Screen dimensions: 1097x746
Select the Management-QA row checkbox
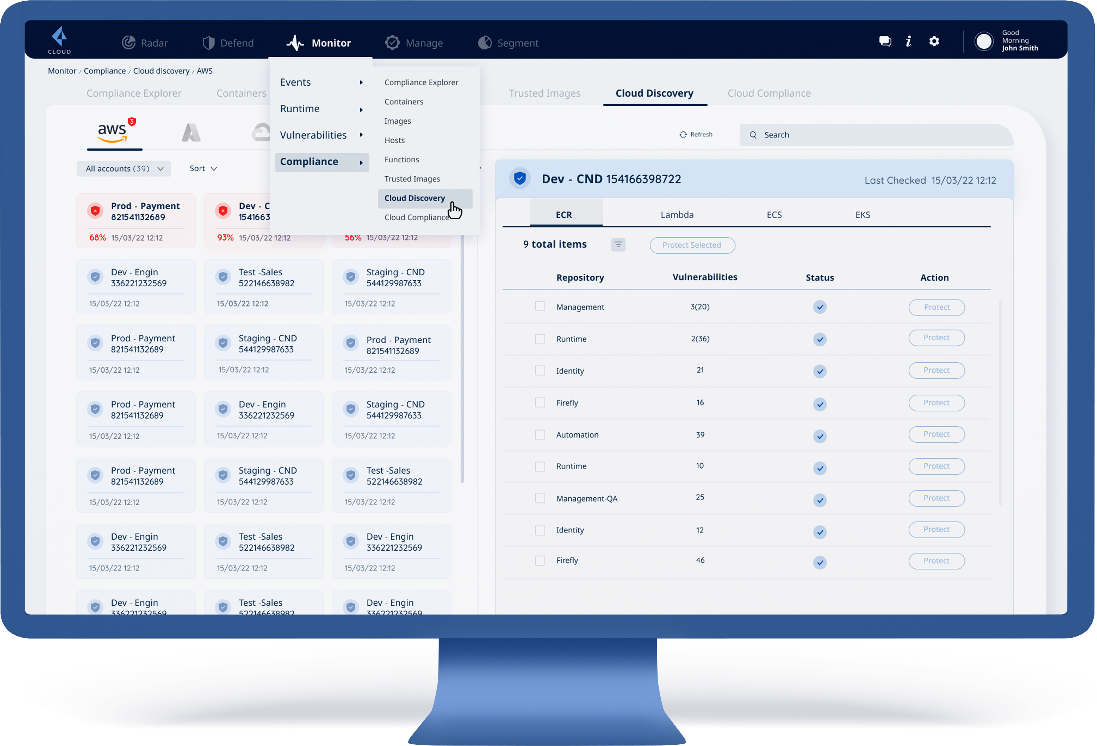(539, 498)
